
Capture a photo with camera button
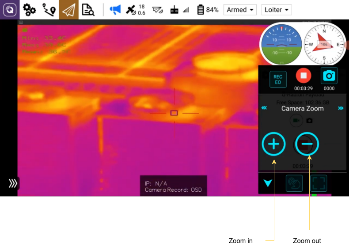[329, 76]
